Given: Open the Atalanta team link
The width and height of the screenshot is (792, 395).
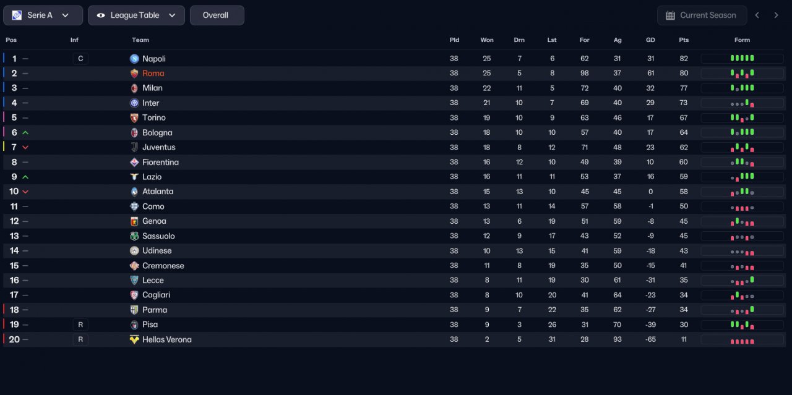Looking at the screenshot, I should (x=158, y=192).
